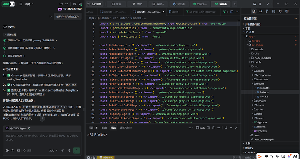
Task: Click the scroll-to-bottom arrow in chat
Action: point(42,119)
